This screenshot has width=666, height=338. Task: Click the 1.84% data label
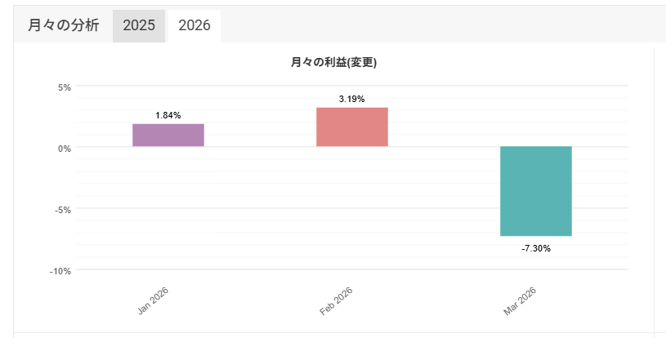point(168,115)
